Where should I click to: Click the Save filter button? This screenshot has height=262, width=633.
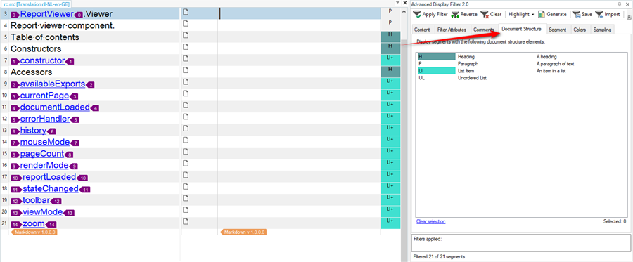coord(582,14)
